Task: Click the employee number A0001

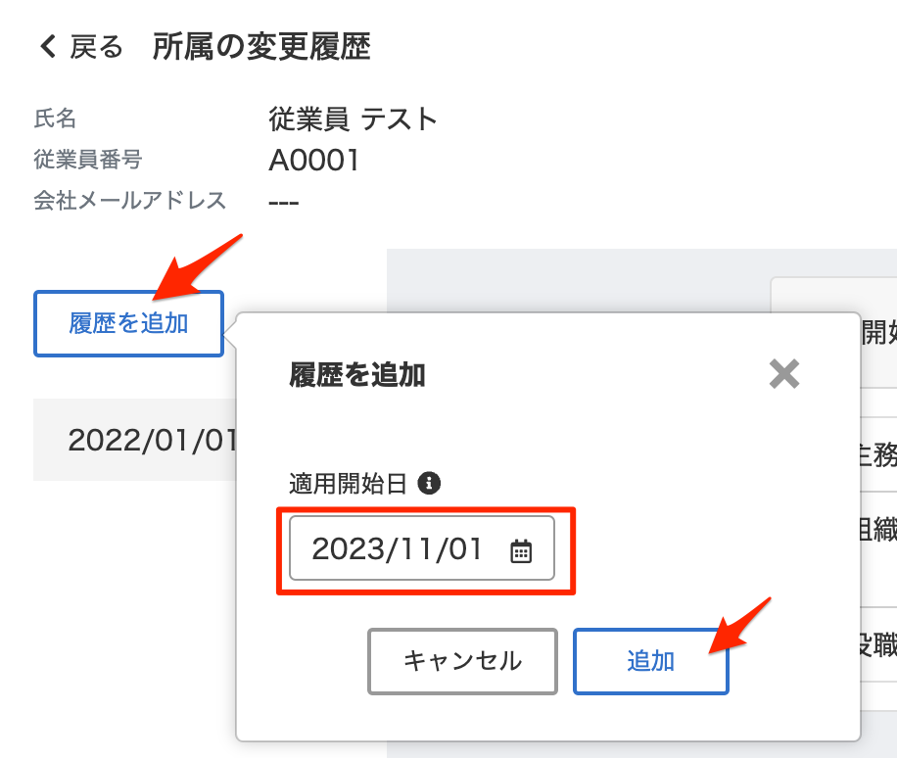Action: 314,161
